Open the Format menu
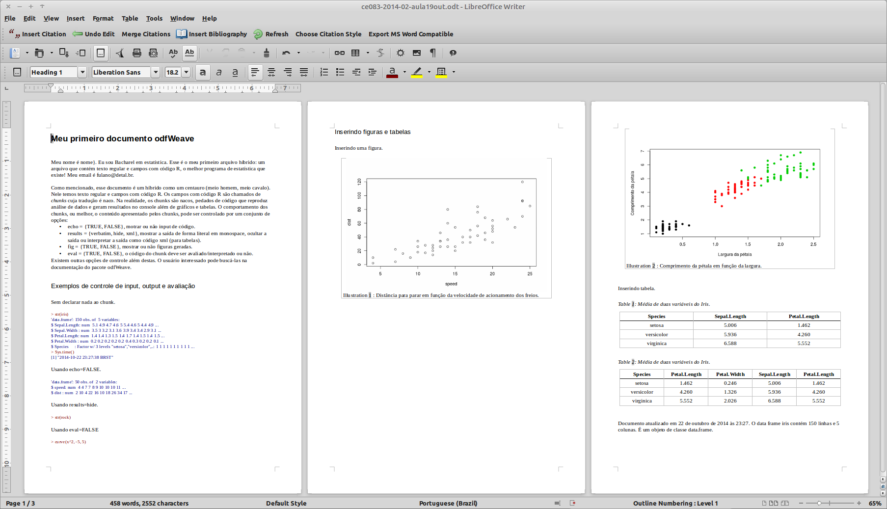Screen dimensions: 887x509 pyautogui.click(x=103, y=18)
